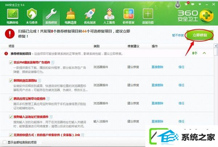Click the 项目 column header
This screenshot has height=147, width=218.
(x=12, y=46)
